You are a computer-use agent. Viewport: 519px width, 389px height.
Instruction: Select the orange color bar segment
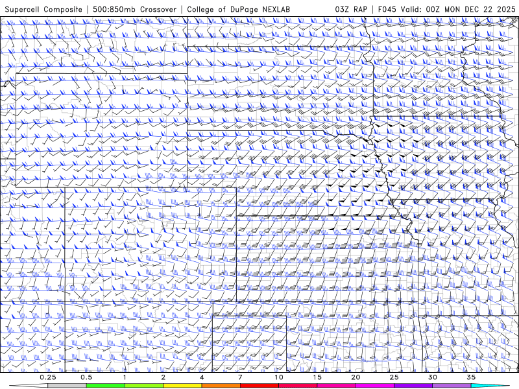pyautogui.click(x=221, y=386)
